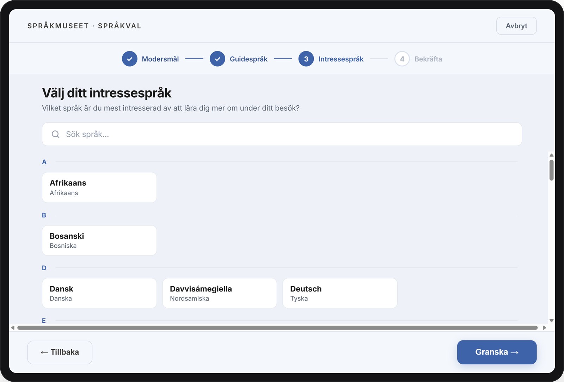The height and width of the screenshot is (382, 564).
Task: Click the Språkmuseet Språkval header title
Action: click(x=84, y=26)
